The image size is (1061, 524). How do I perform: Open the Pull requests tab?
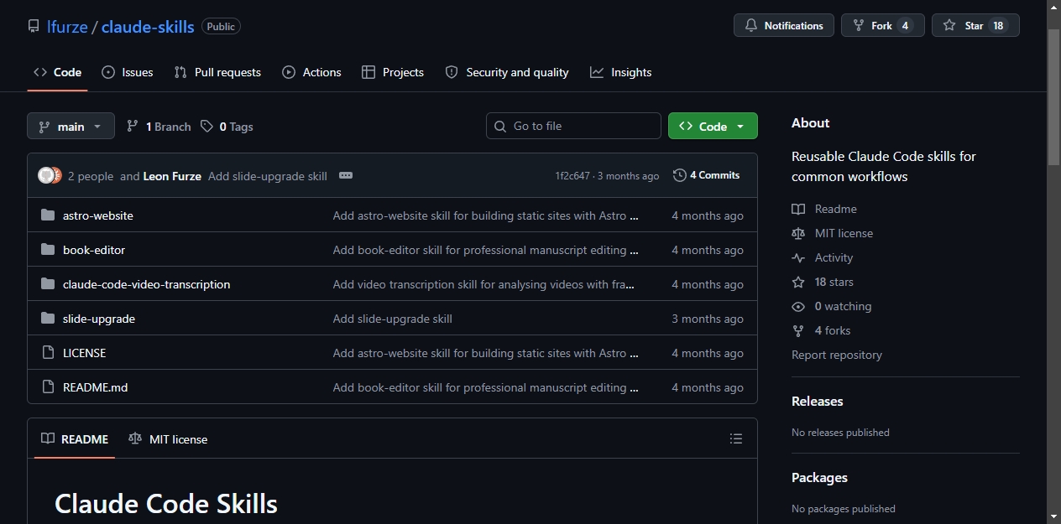coord(217,72)
